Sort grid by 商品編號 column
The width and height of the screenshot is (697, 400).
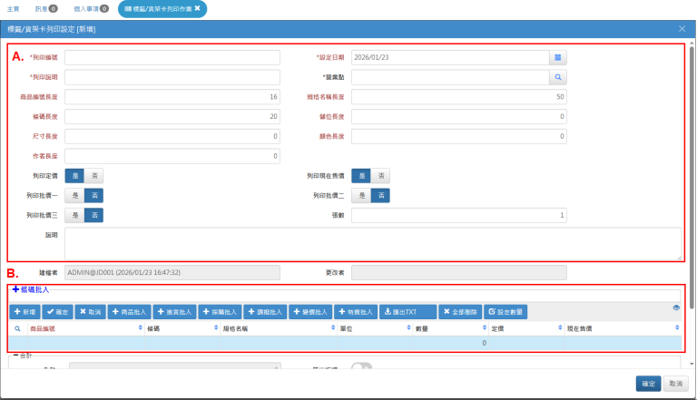[50, 328]
